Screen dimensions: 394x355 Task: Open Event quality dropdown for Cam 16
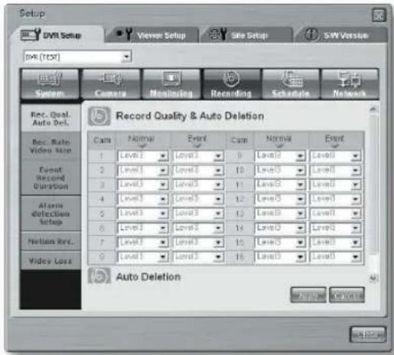point(335,257)
